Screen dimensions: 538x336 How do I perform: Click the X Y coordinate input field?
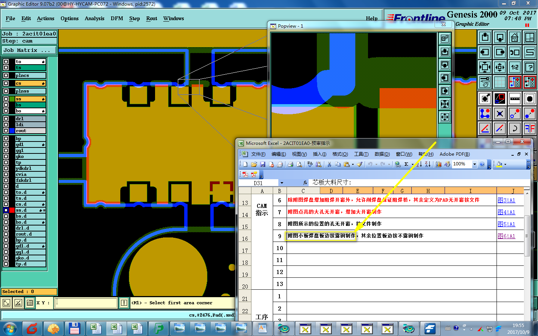pos(86,303)
